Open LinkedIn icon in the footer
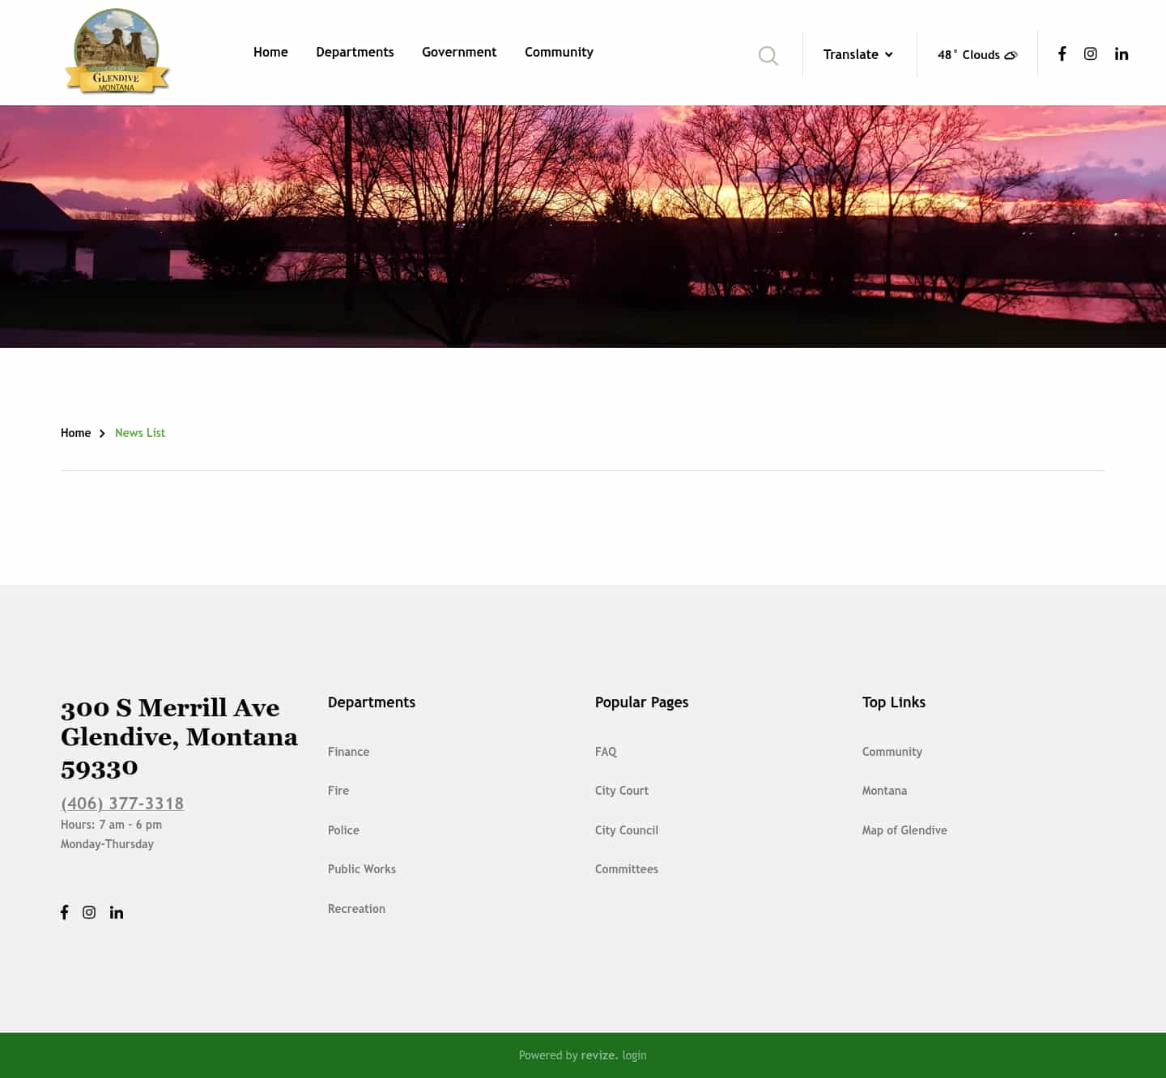This screenshot has height=1078, width=1166. tap(117, 912)
